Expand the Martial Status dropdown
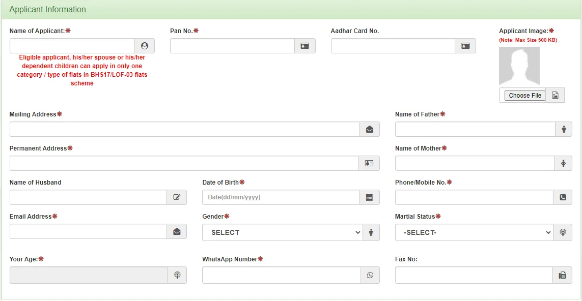 474,232
